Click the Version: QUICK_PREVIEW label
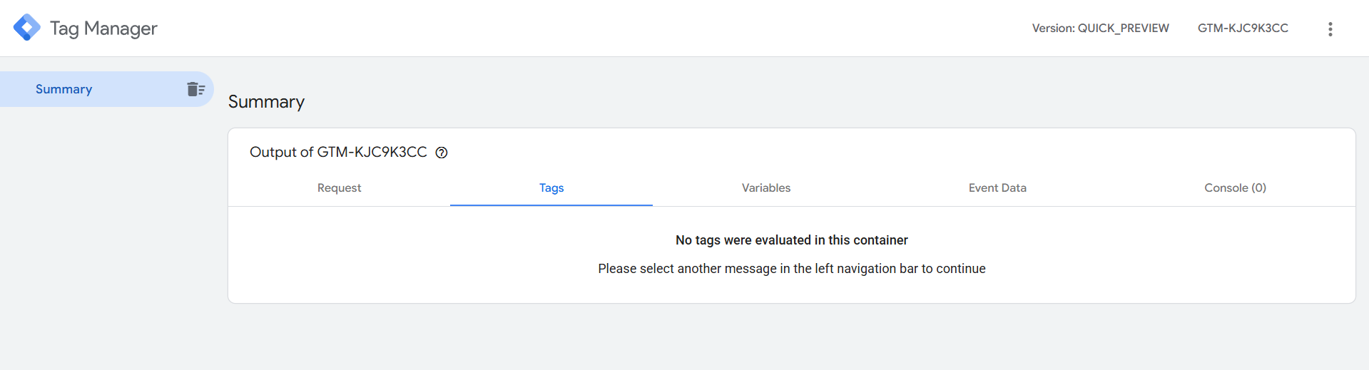1369x370 pixels. click(1100, 29)
